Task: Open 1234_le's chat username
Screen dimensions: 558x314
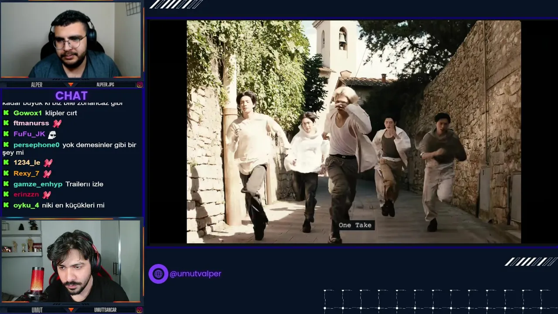Action: (x=27, y=163)
